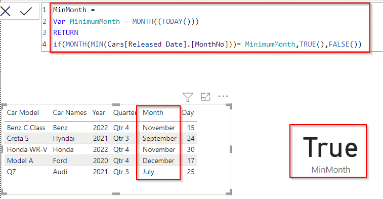
Task: Open the visual filter funnel icon
Action: [x=188, y=97]
